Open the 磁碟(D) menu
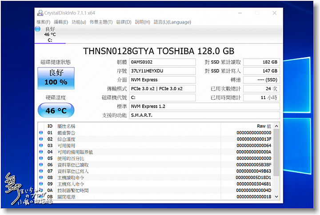Image resolution: width=320 pixels, height=215 pixels. pyautogui.click(x=124, y=22)
